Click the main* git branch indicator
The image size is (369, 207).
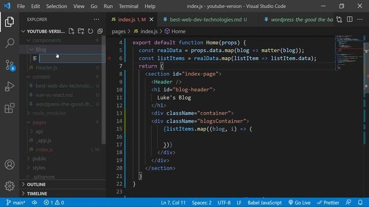[x=16, y=202]
